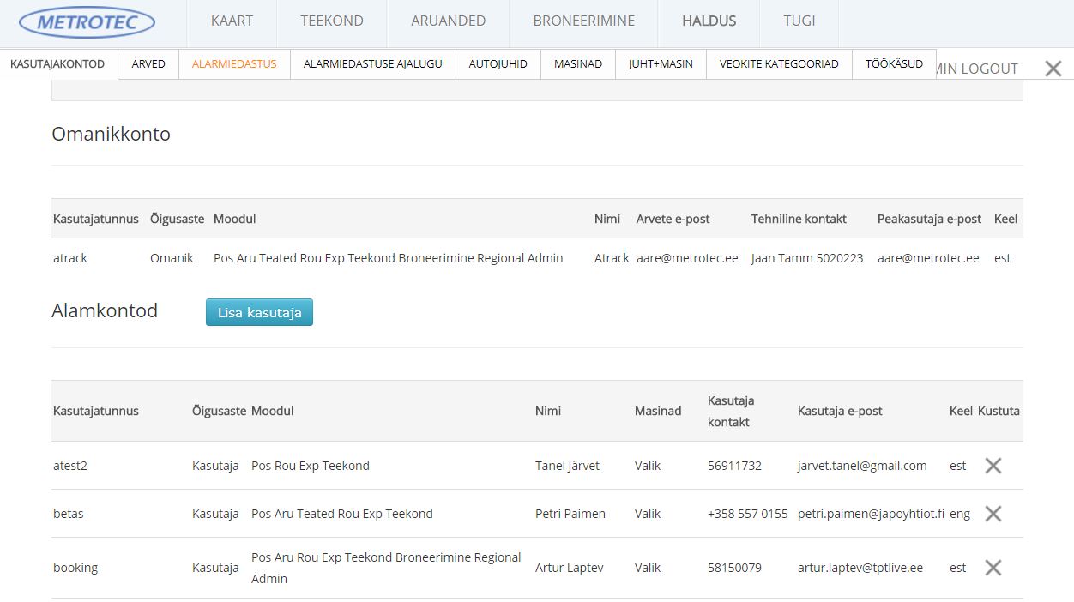
Task: Remove the booking user account
Action: (993, 568)
